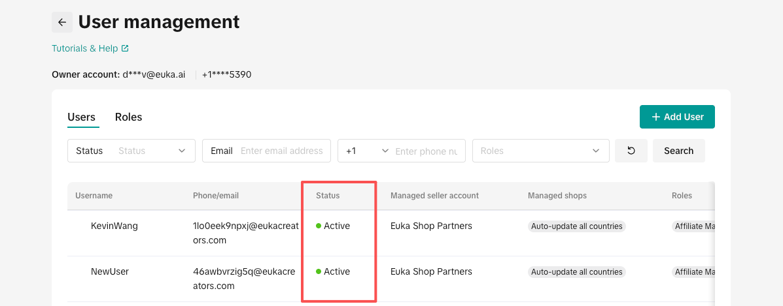Click the Add User button

[x=677, y=117]
